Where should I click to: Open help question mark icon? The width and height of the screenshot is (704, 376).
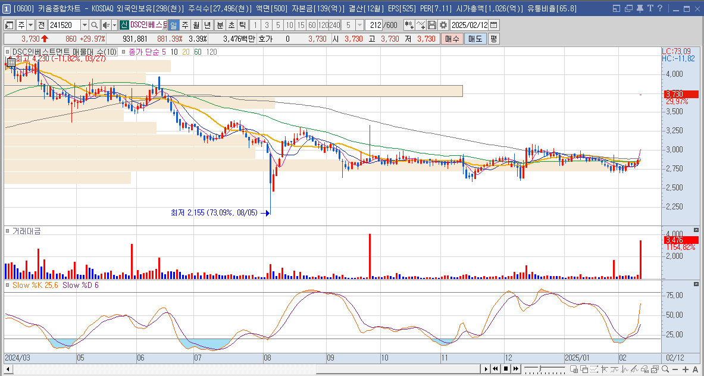click(659, 8)
